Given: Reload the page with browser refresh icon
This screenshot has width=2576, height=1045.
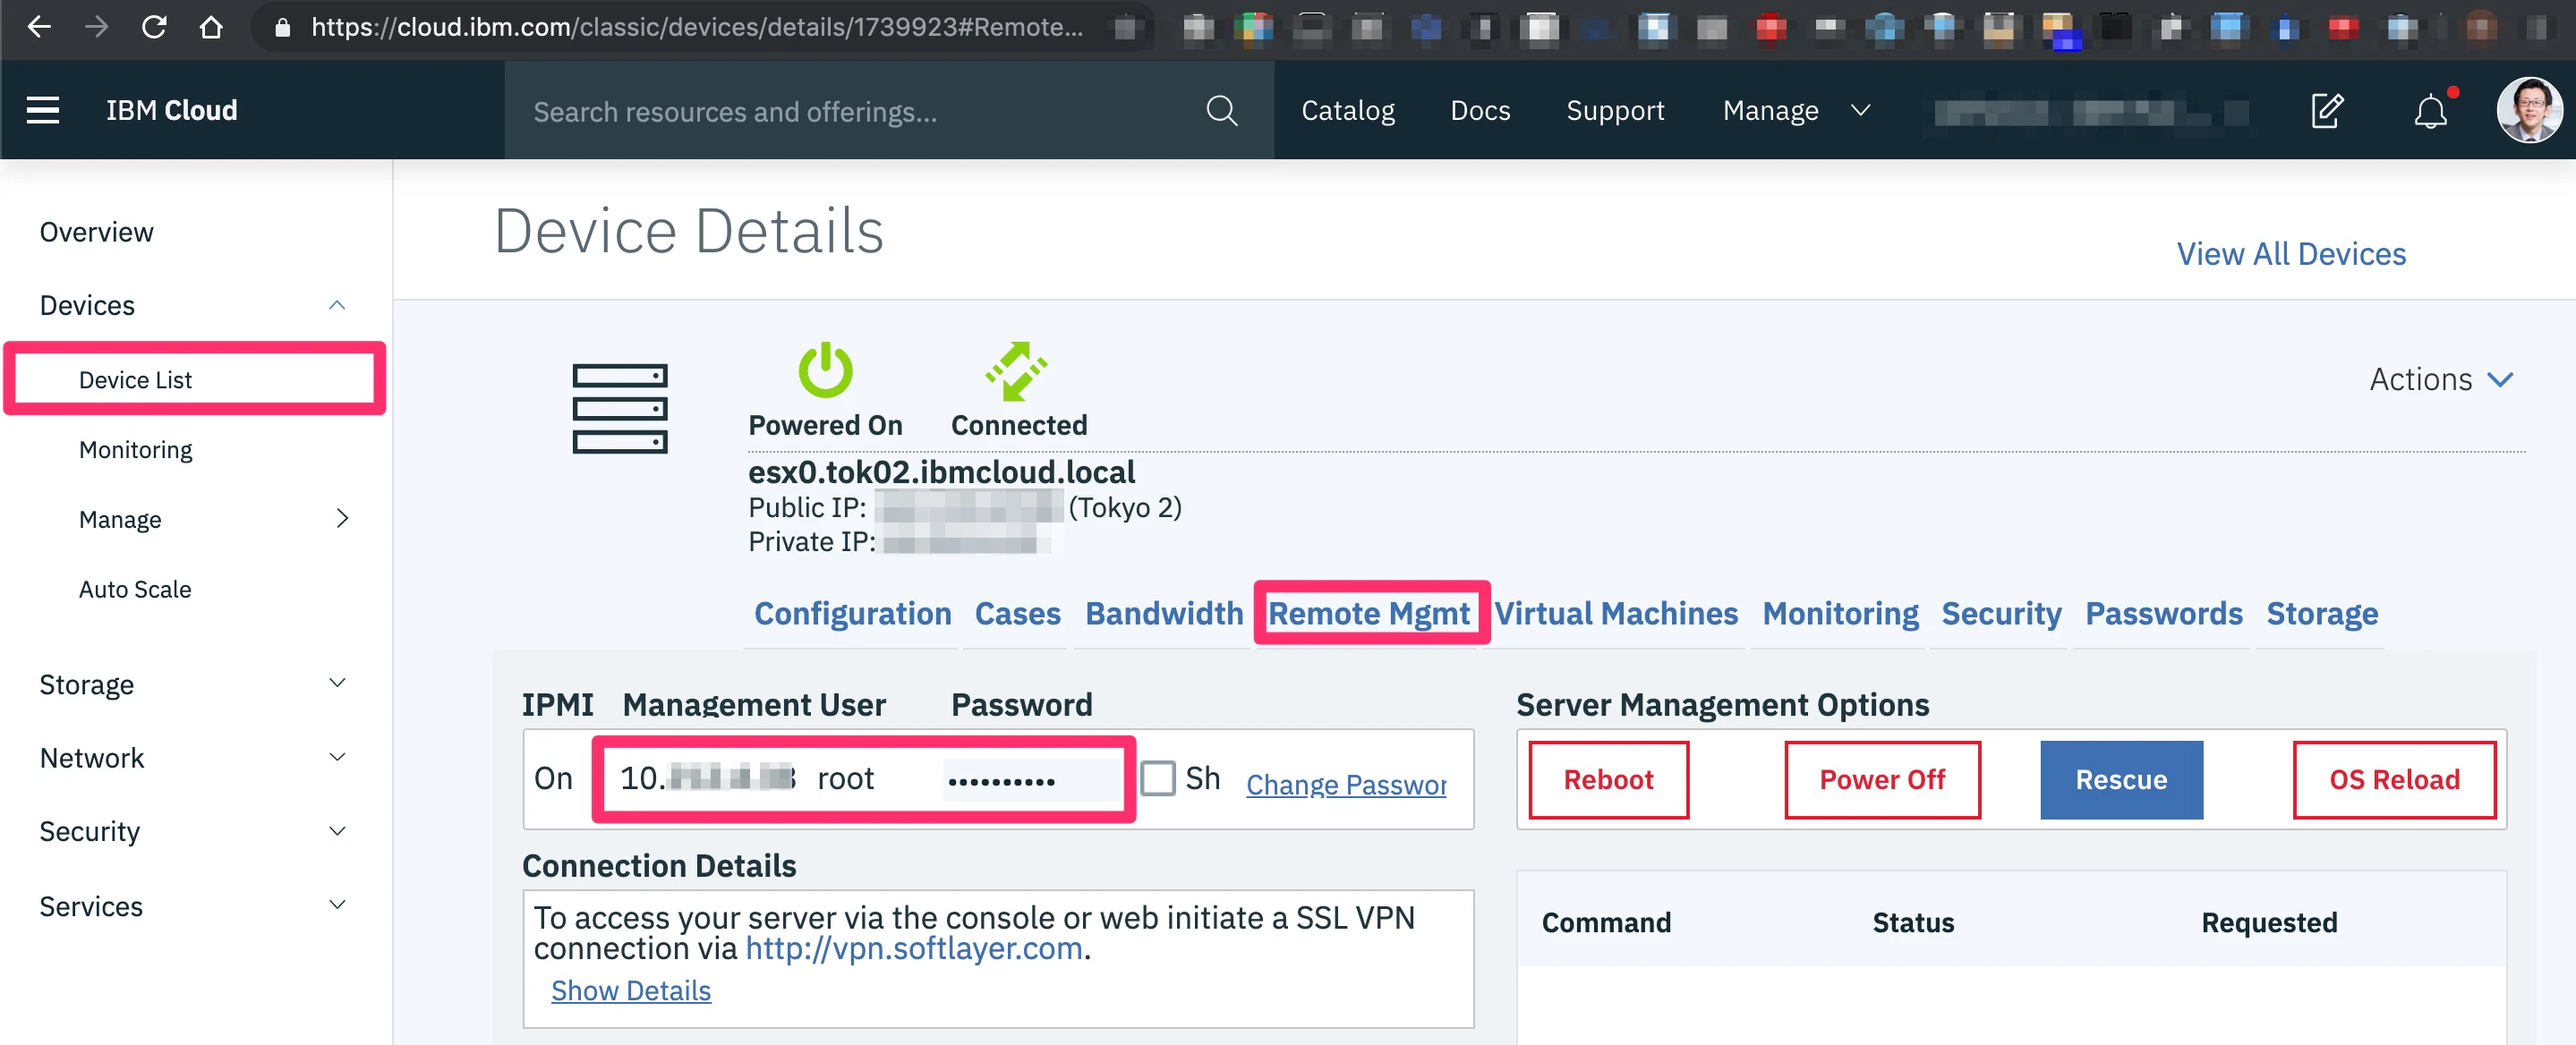Looking at the screenshot, I should pyautogui.click(x=153, y=27).
